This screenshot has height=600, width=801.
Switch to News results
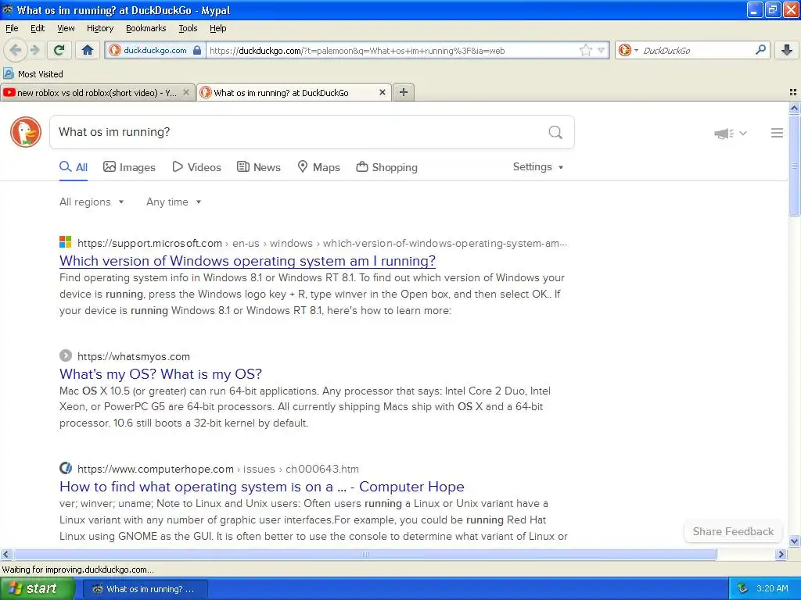[x=259, y=167]
